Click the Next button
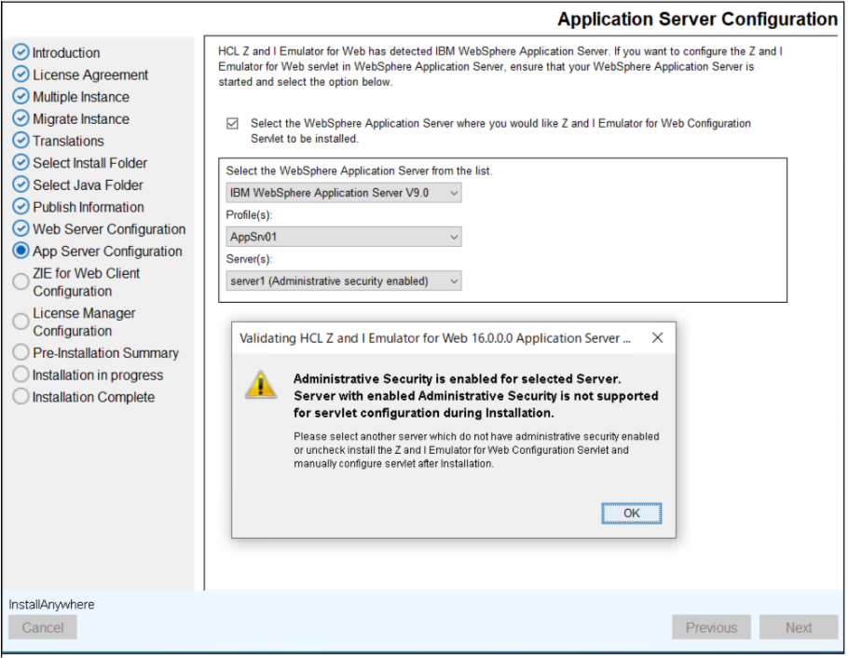 [x=799, y=627]
